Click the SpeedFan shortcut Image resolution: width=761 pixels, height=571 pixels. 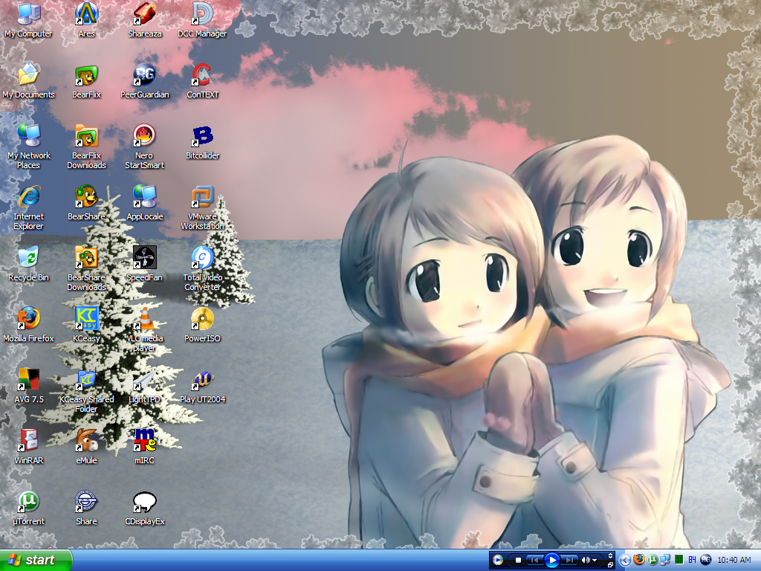coord(145,264)
